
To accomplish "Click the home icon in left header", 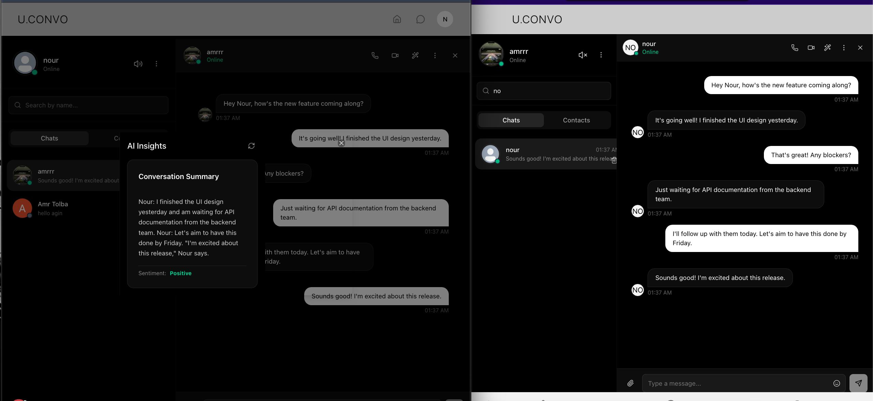I will point(397,19).
